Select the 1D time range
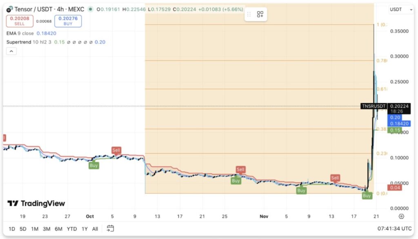The image size is (418, 239). [x=11, y=229]
